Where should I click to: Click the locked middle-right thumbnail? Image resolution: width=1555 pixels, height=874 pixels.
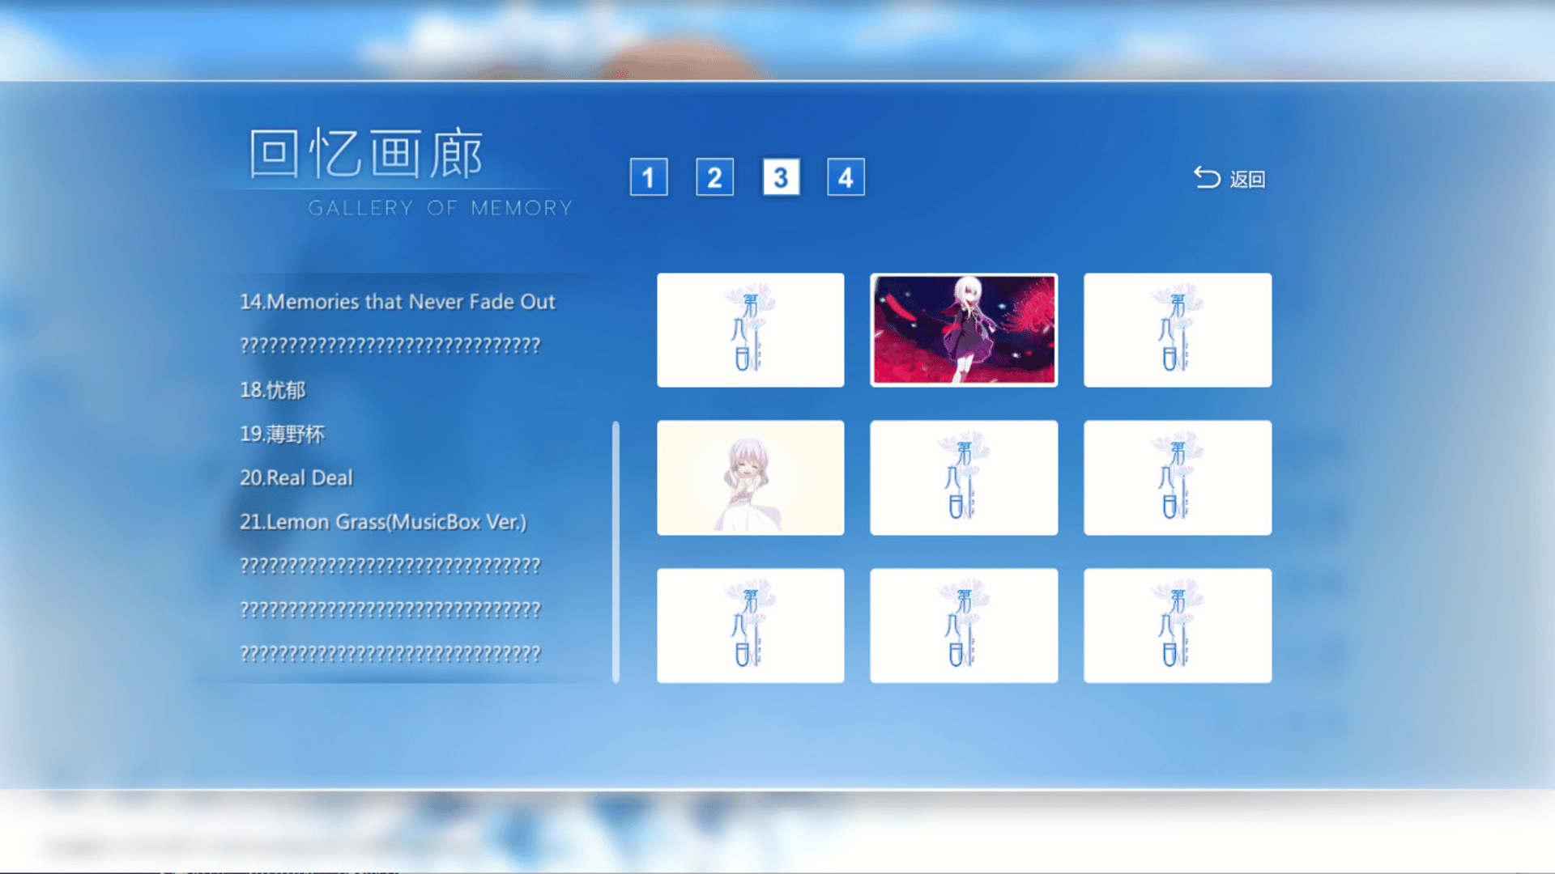click(1177, 477)
